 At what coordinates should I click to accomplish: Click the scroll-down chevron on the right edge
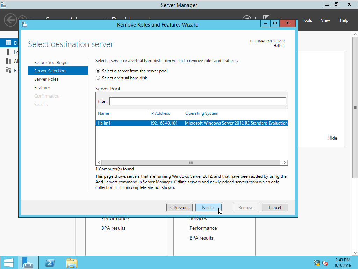355,253
